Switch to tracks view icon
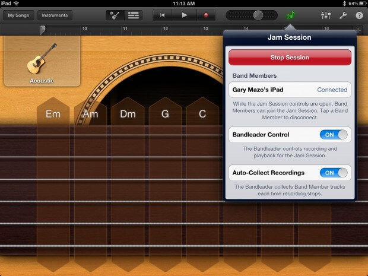This screenshot has width=368, height=276. pyautogui.click(x=134, y=15)
